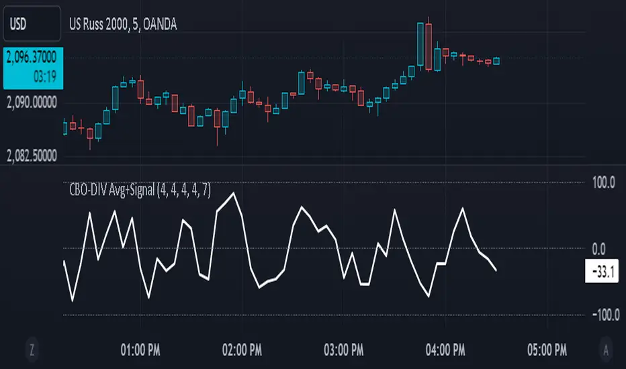Open the USD currency selector

32,23
